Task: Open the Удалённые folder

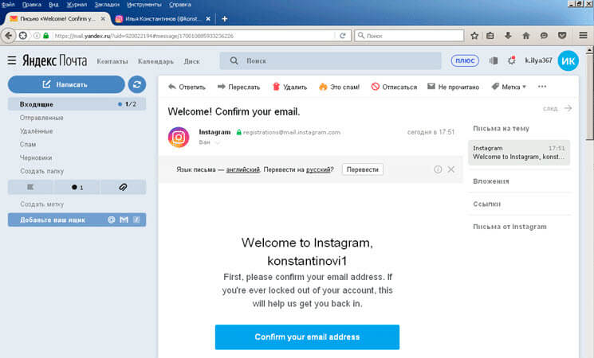Action: (x=37, y=130)
